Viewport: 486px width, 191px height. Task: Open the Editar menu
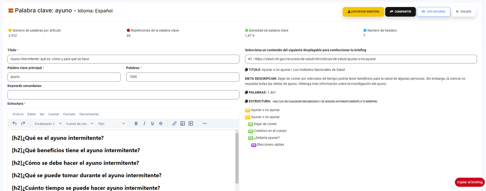pyautogui.click(x=32, y=114)
